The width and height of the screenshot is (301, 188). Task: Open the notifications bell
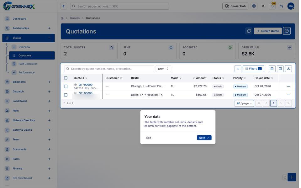tap(272, 6)
